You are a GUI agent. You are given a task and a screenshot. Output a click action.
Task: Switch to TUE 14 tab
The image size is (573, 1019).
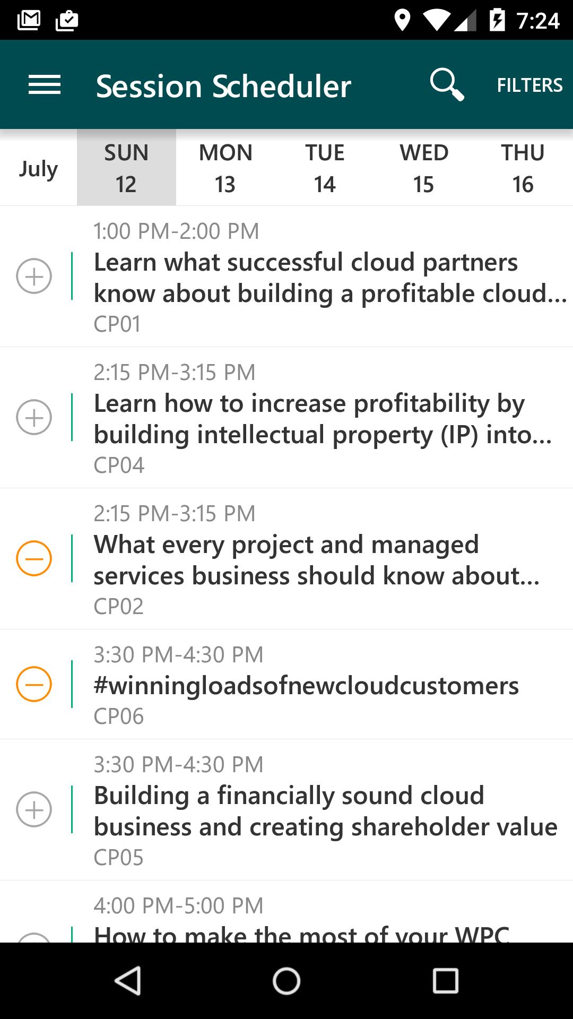(325, 168)
